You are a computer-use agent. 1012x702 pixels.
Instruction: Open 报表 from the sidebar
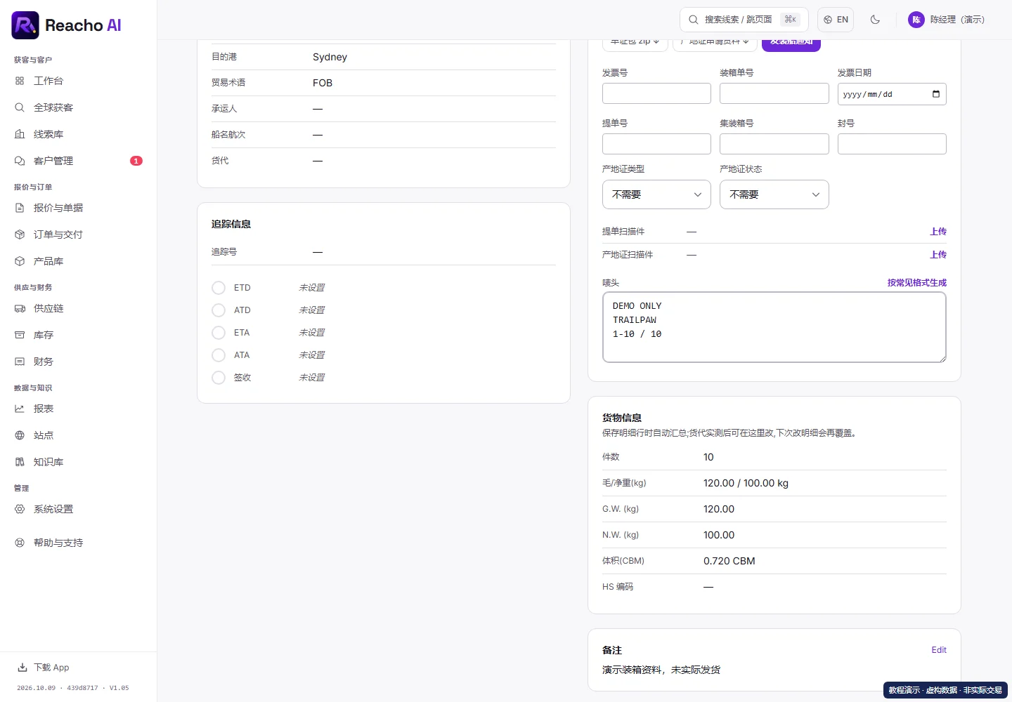[x=78, y=409]
